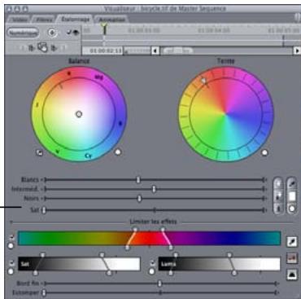Click the Interméd. slider handle

pos(154,189)
